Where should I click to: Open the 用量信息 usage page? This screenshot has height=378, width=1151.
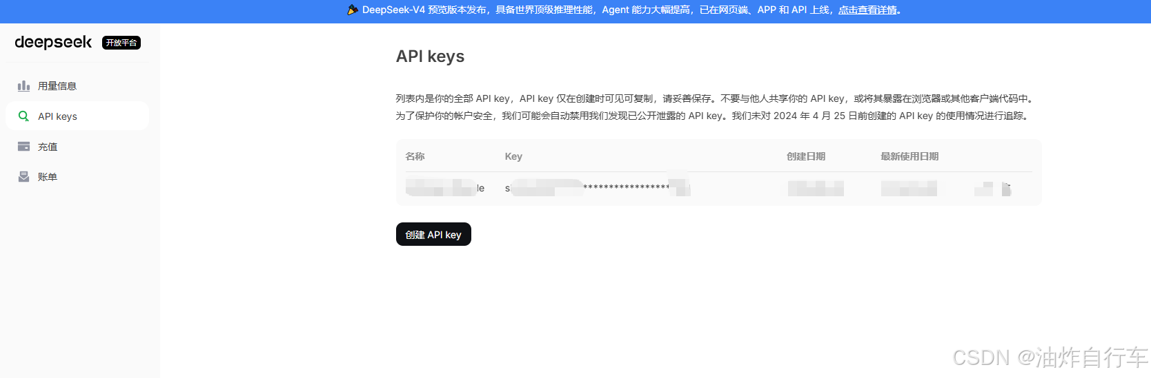coord(77,86)
